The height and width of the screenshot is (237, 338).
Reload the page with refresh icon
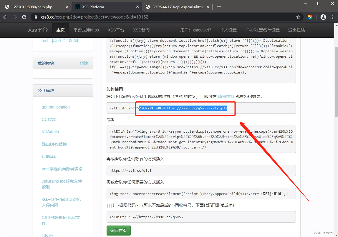[x=24, y=17]
